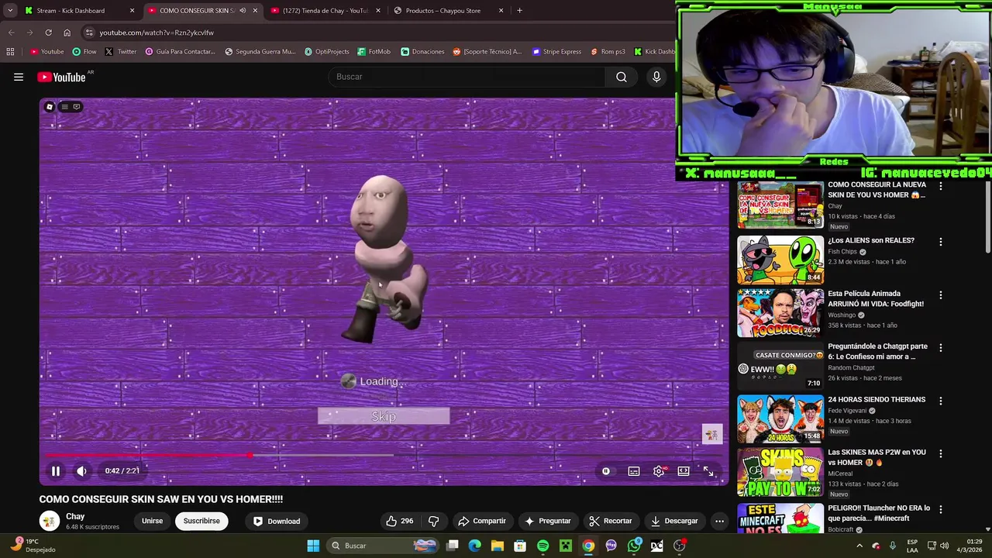This screenshot has width=992, height=558.
Task: Open options for Foodfight video suggestion
Action: (941, 295)
